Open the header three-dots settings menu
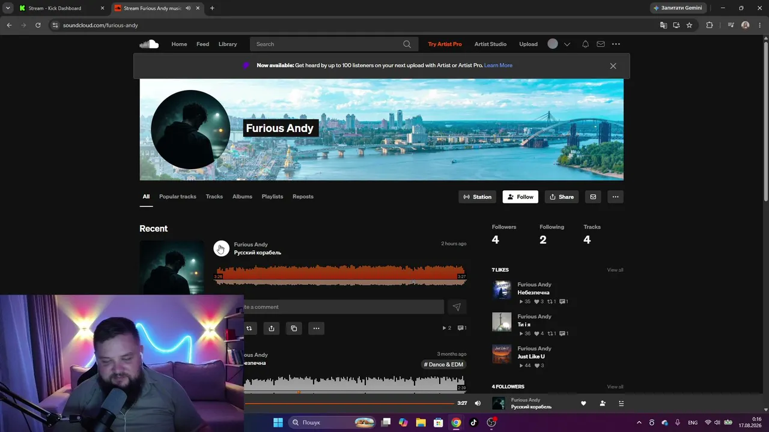769x432 pixels. click(616, 44)
